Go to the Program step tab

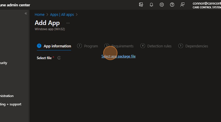tap(88, 46)
